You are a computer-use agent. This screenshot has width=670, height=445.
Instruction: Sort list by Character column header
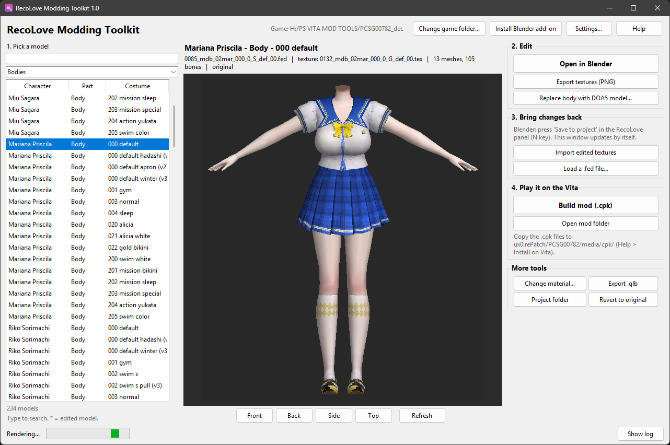click(38, 86)
